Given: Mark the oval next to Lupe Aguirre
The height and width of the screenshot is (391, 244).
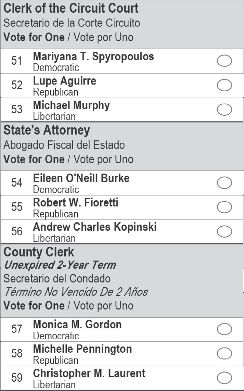Looking at the screenshot, I should click(224, 85).
